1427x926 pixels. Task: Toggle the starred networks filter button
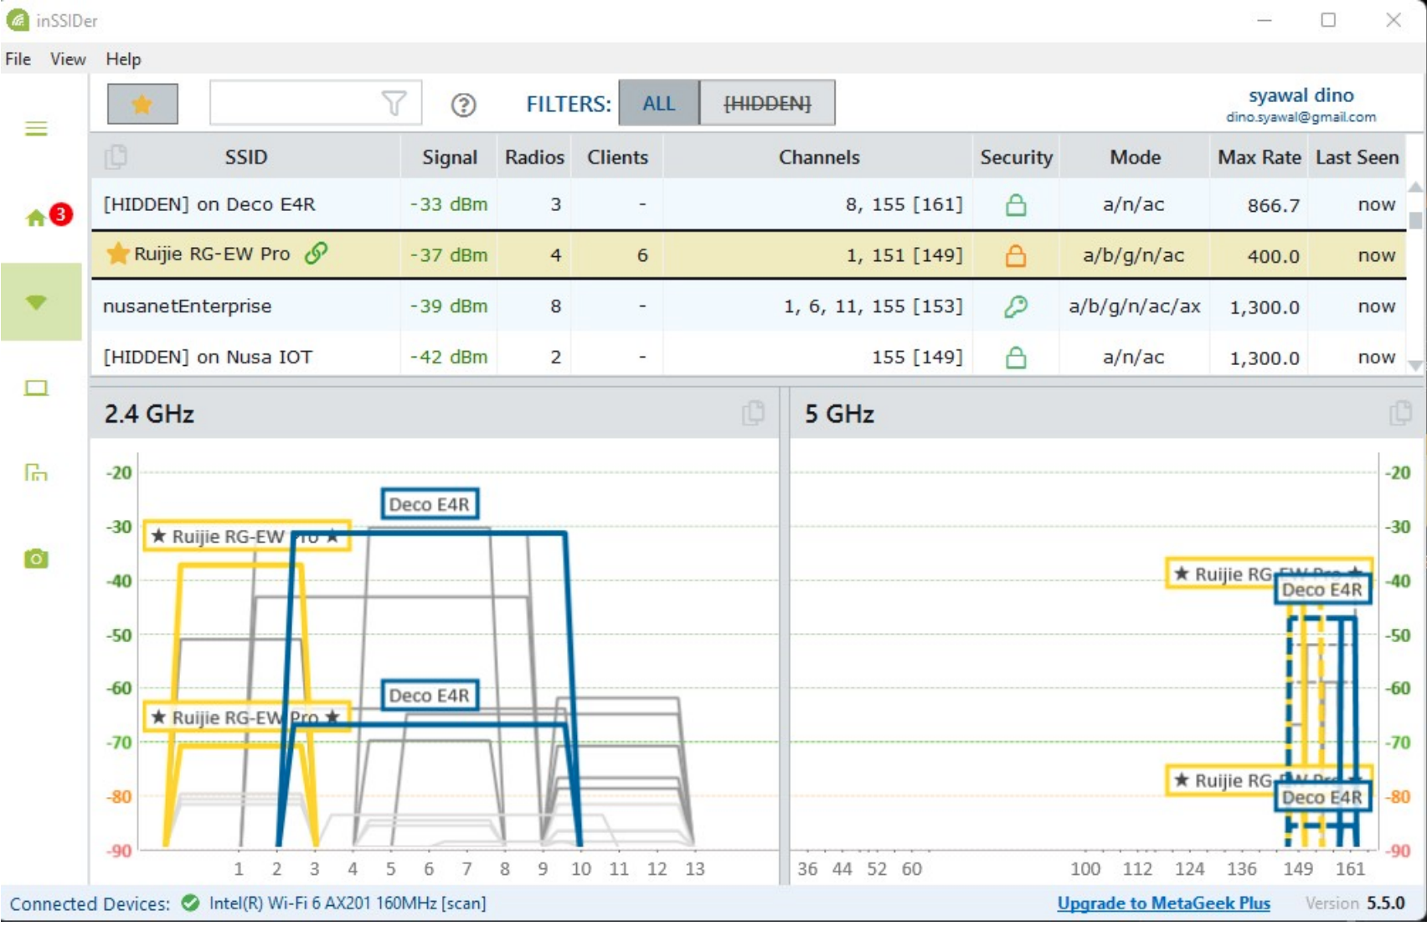click(x=142, y=104)
